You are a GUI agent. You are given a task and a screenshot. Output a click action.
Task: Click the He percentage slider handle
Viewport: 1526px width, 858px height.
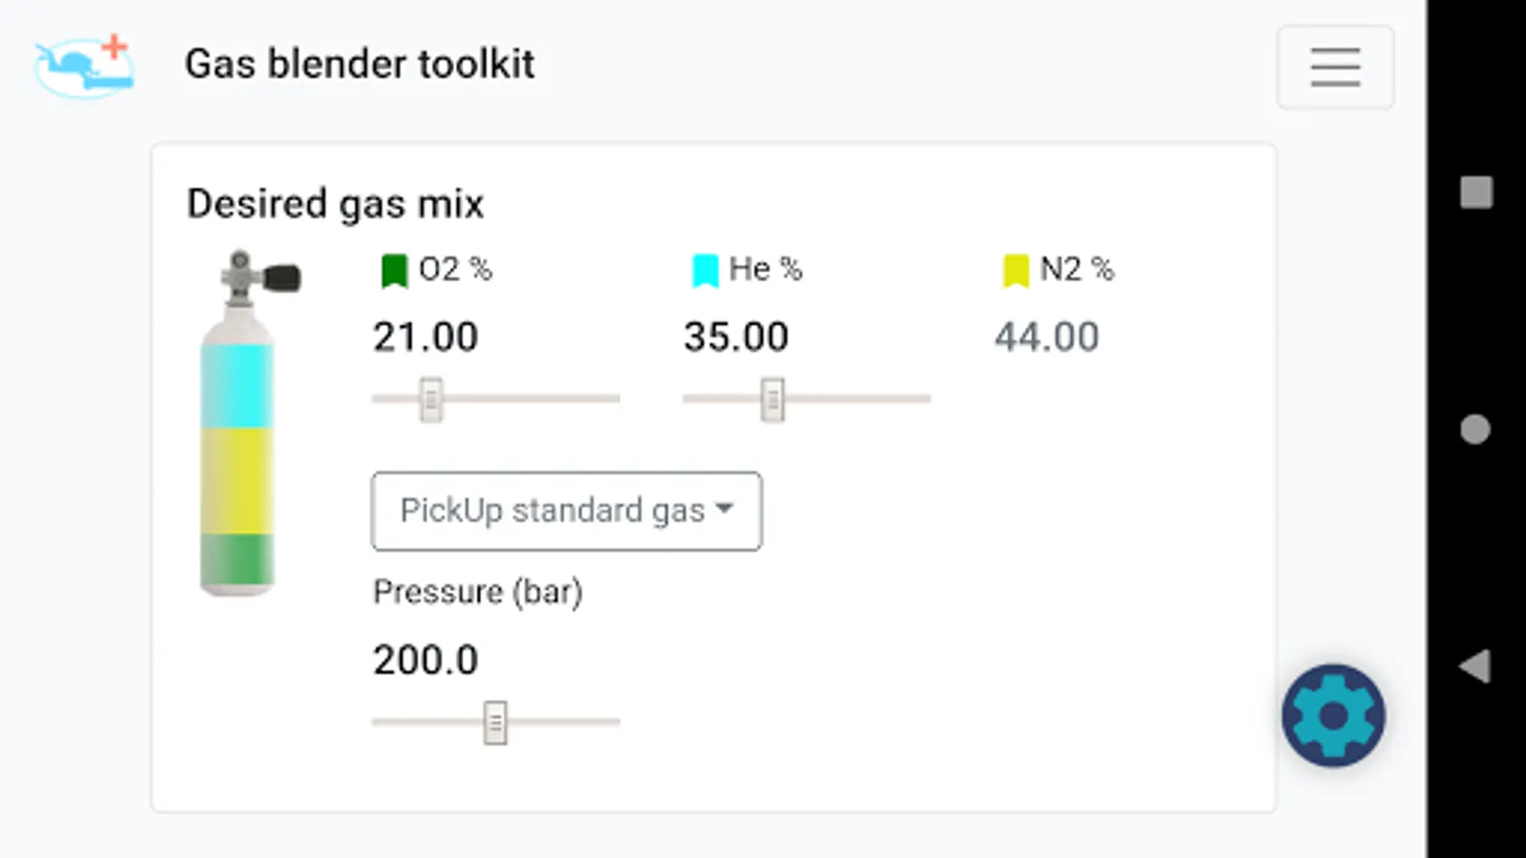[773, 399]
